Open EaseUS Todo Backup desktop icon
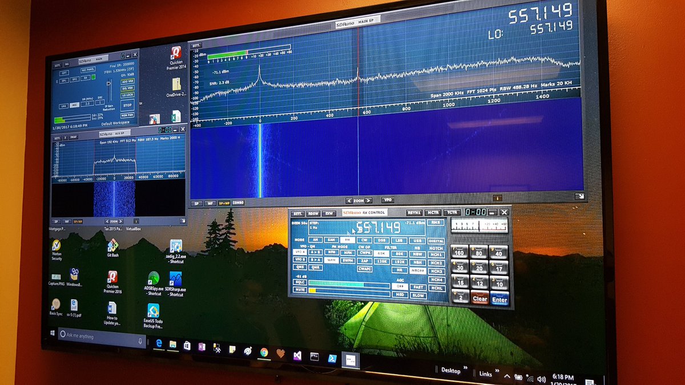 [x=153, y=317]
